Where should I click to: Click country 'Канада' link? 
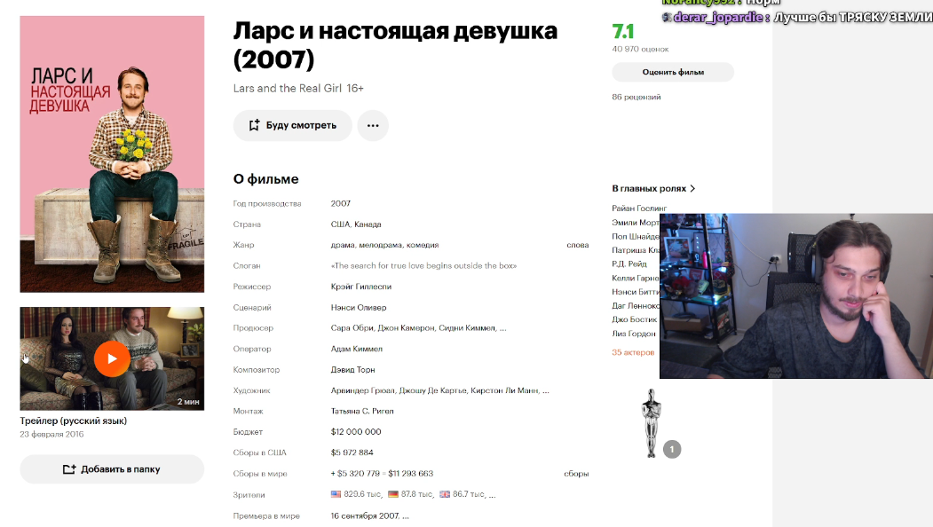point(368,224)
